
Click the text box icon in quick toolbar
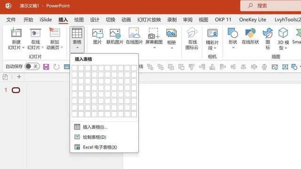pos(285,67)
